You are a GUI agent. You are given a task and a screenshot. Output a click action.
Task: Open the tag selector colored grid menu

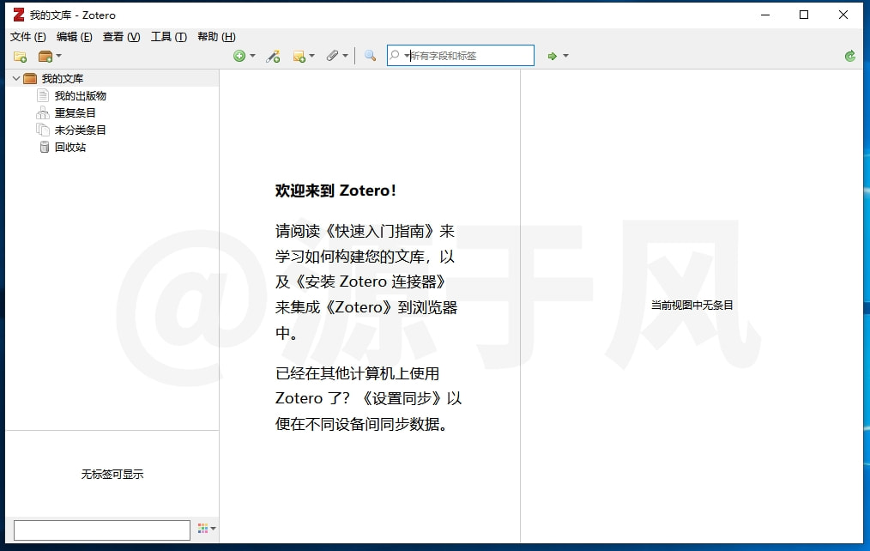pos(207,529)
